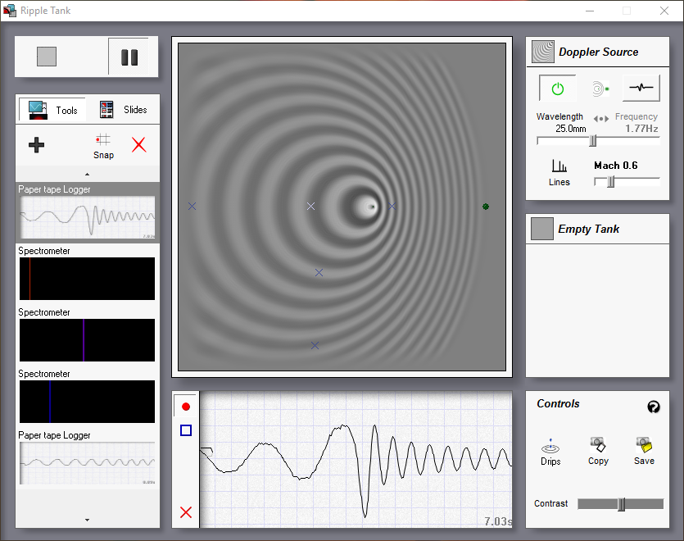Viewport: 684px width, 541px height.
Task: Start recording with the red dot button
Action: pyautogui.click(x=186, y=407)
